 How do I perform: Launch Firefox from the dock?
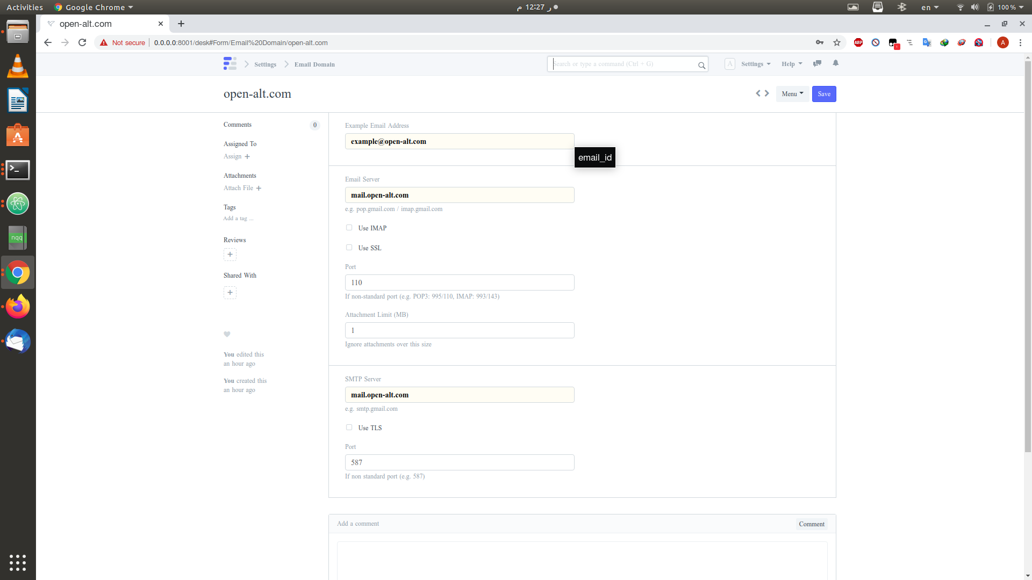[x=18, y=306]
